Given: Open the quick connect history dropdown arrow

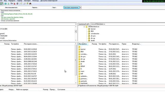Looking at the screenshot, I should pyautogui.click(x=80, y=7).
